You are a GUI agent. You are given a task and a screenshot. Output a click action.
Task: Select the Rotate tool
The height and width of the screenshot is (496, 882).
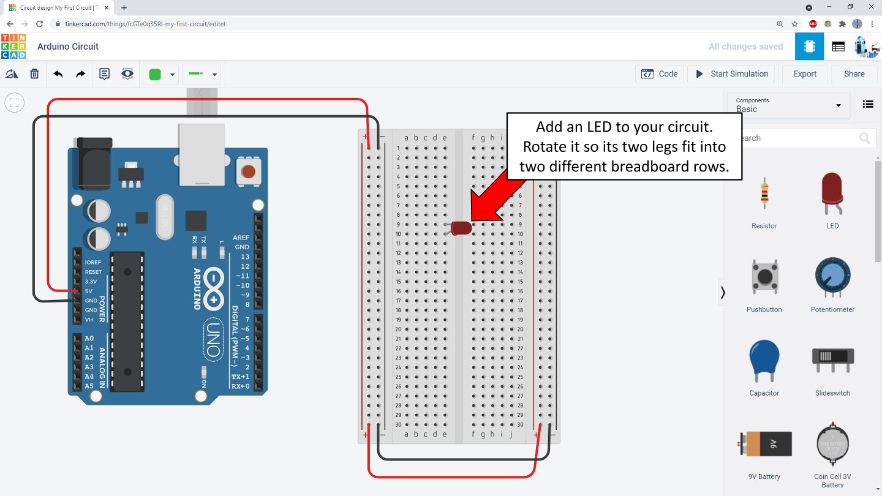tap(12, 73)
